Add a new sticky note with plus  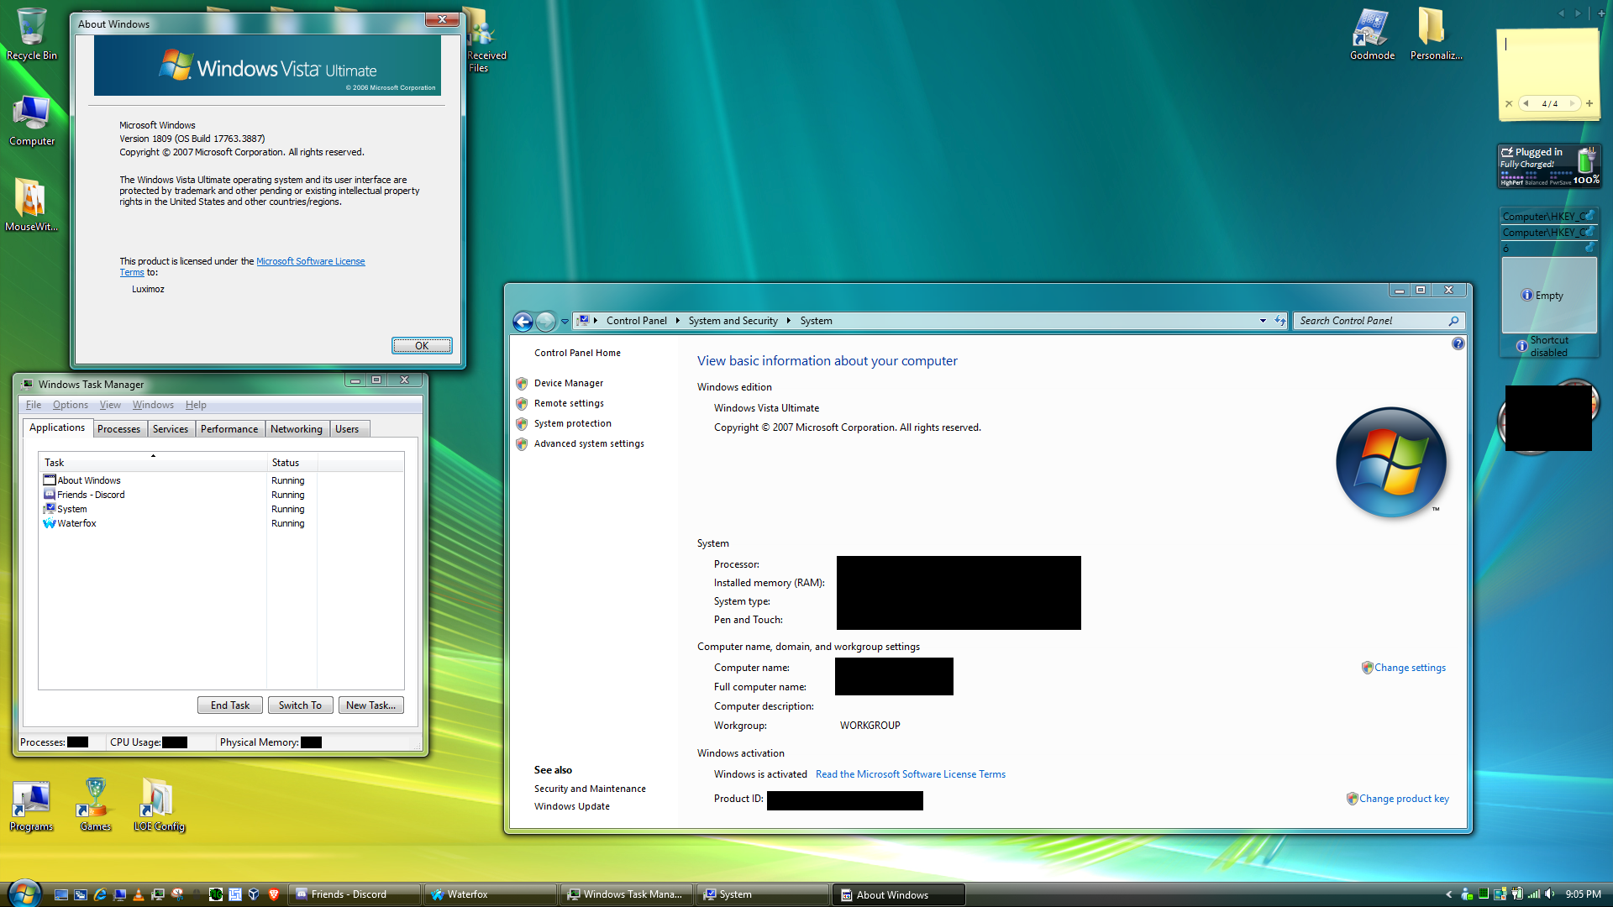1589,103
